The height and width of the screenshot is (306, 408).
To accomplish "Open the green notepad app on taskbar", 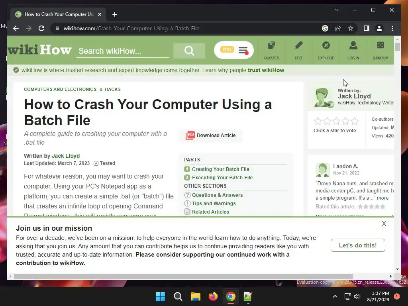I will click(x=248, y=296).
